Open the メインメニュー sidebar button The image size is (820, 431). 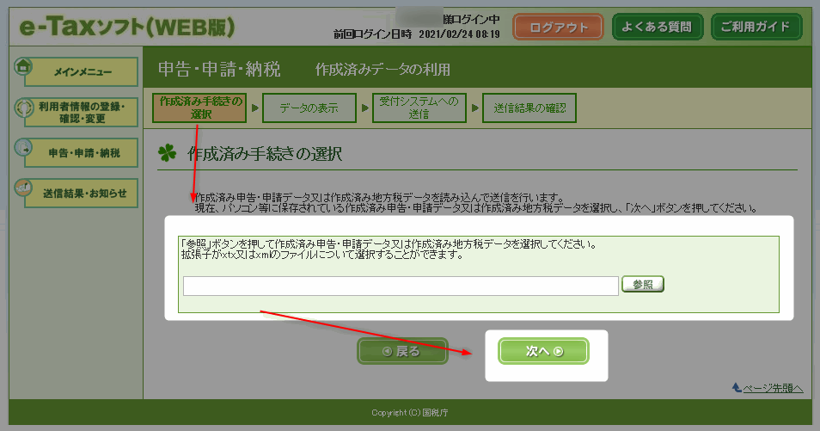point(82,72)
